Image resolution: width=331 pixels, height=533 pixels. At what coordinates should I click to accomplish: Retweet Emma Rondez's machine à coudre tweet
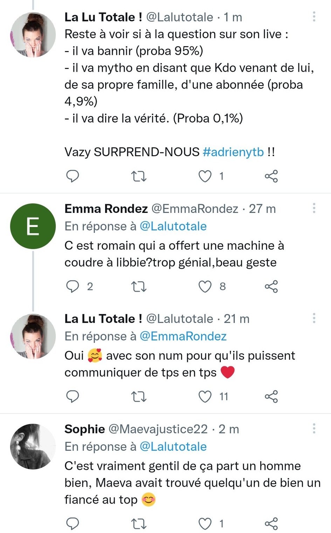[138, 286]
